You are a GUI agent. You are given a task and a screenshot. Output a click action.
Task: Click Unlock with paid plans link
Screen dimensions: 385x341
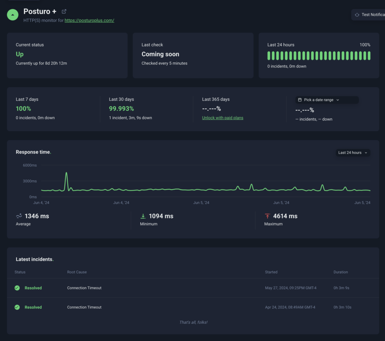point(223,118)
